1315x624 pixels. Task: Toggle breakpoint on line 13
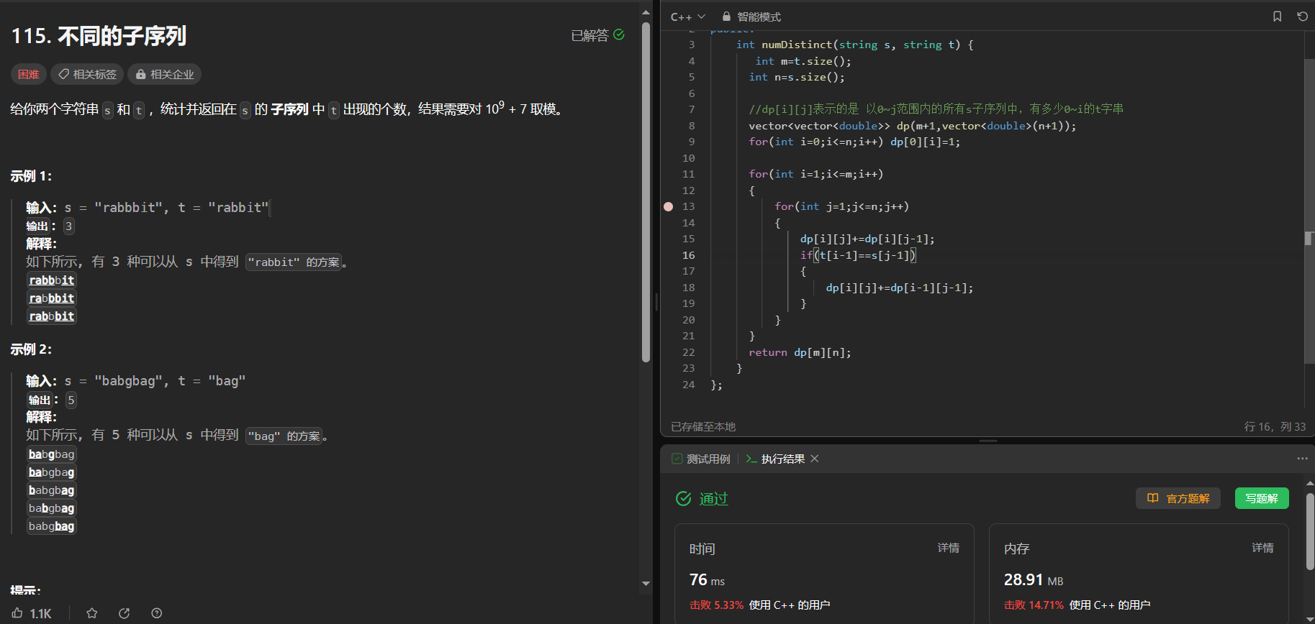(x=668, y=206)
